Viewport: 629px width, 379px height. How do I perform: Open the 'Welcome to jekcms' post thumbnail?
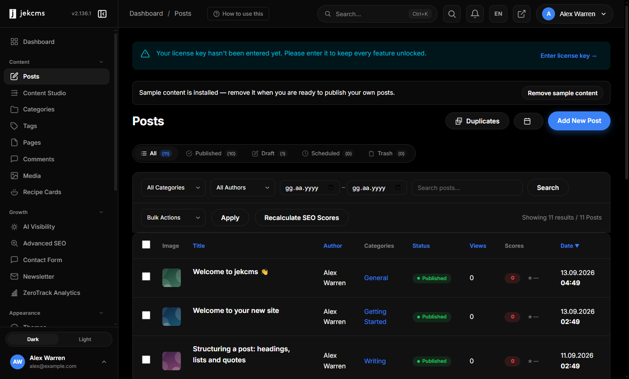[172, 278]
